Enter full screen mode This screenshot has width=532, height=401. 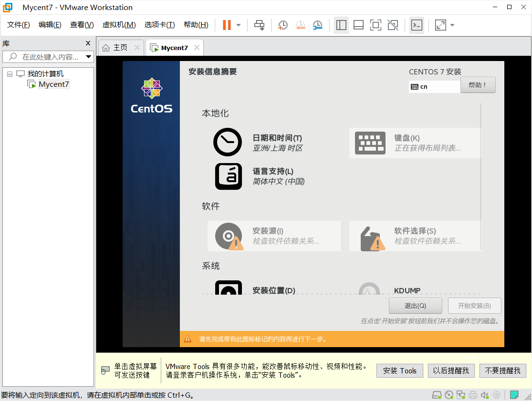pos(376,25)
